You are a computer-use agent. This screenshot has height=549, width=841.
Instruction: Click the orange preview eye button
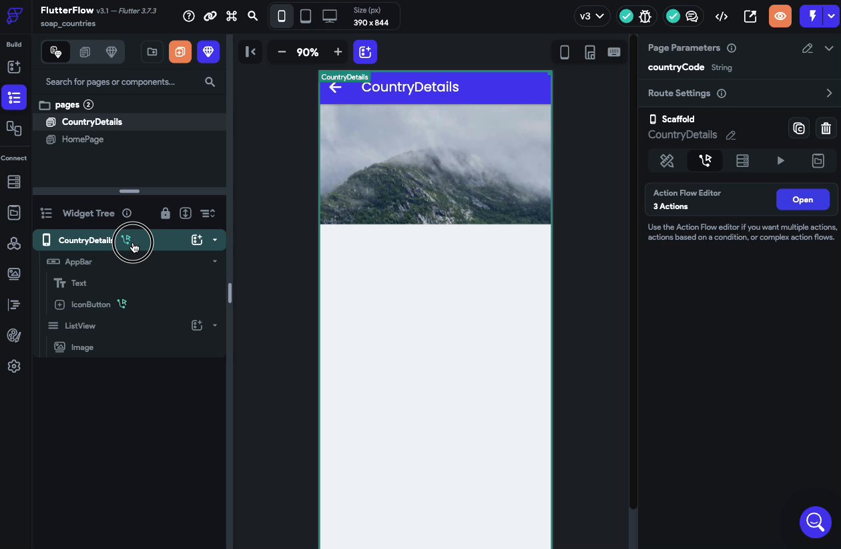[x=780, y=16]
